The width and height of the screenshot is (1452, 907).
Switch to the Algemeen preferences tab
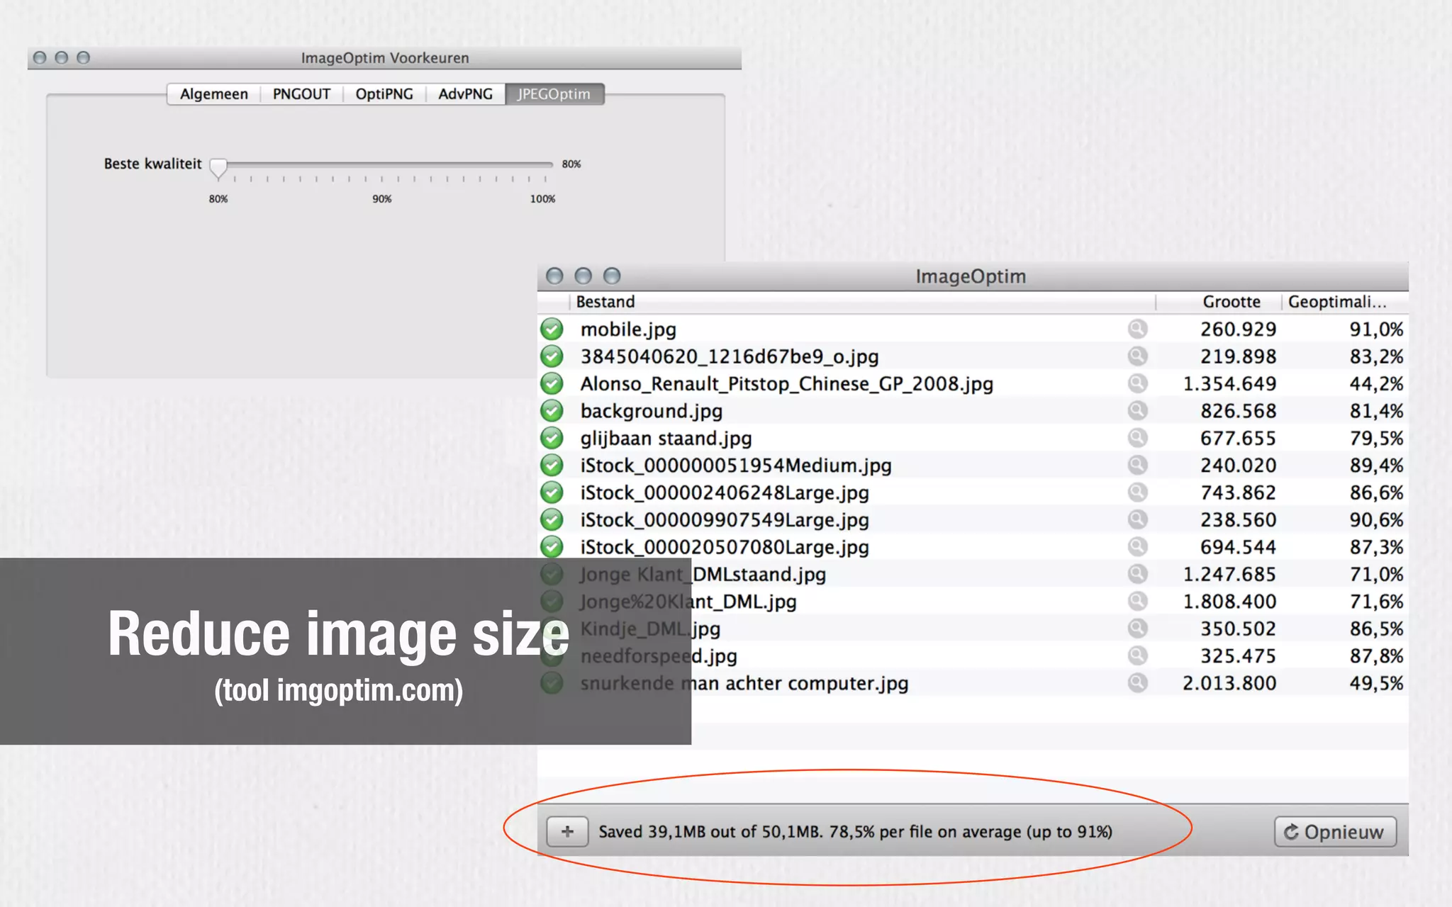click(x=213, y=94)
